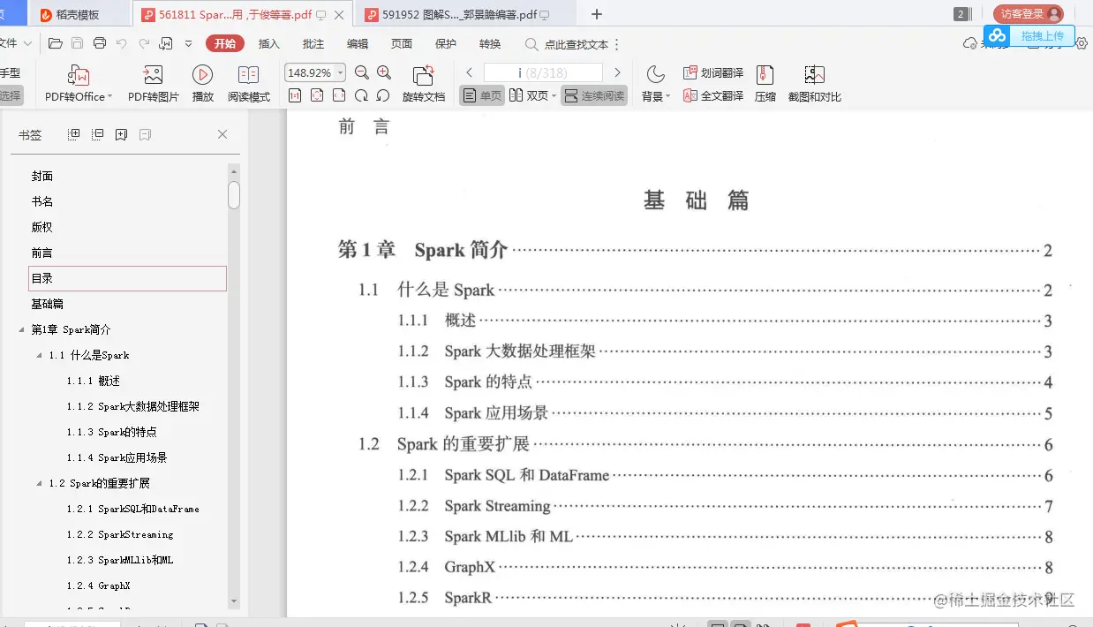Close the 书签 bookmark panel

(x=222, y=134)
